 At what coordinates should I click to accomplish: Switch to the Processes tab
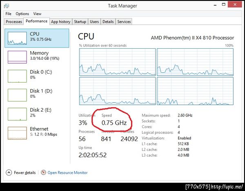coord(14,22)
